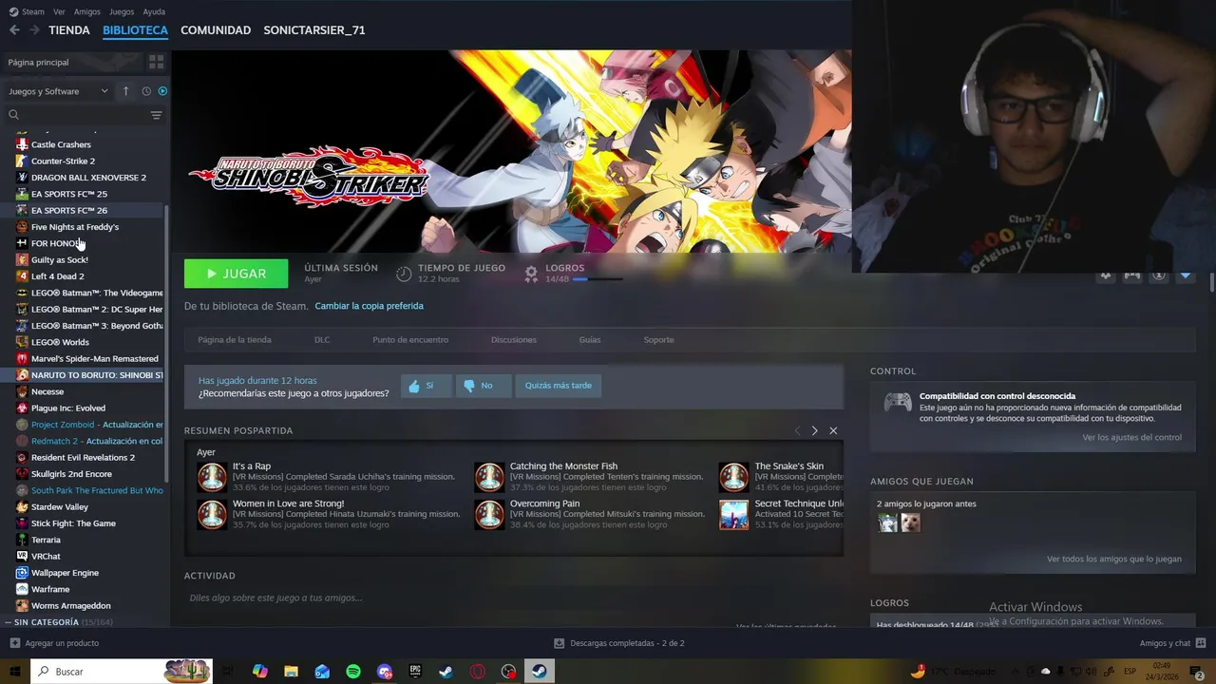Image resolution: width=1216 pixels, height=684 pixels.
Task: Open Copilot from the taskbar
Action: 260,672
